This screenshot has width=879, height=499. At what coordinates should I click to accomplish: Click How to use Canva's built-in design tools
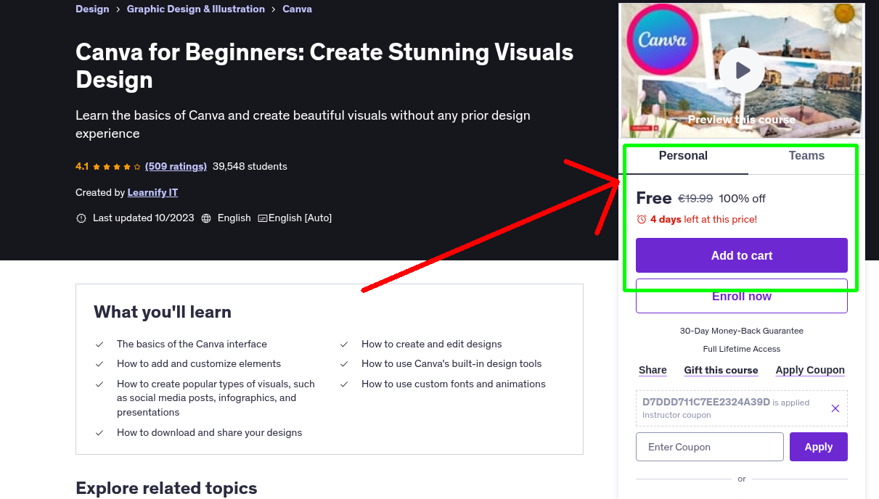click(x=451, y=363)
